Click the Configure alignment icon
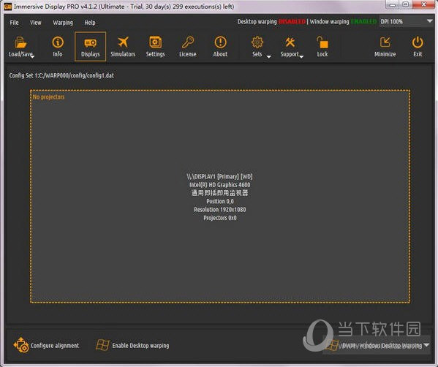The width and height of the screenshot is (438, 367). click(20, 345)
